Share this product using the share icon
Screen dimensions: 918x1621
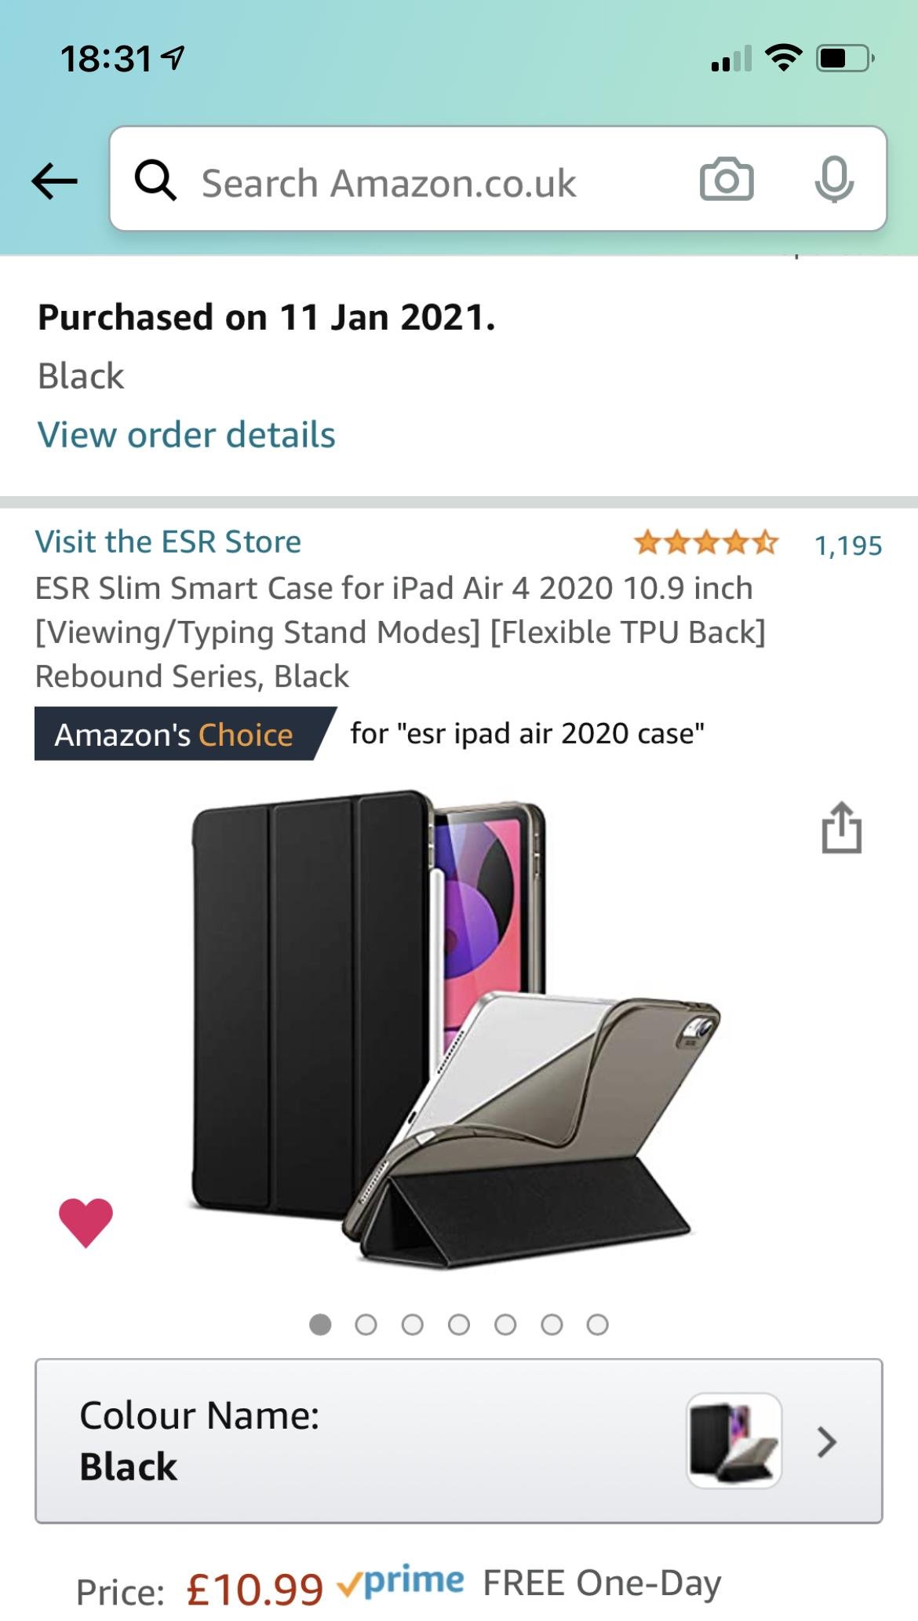click(x=841, y=827)
